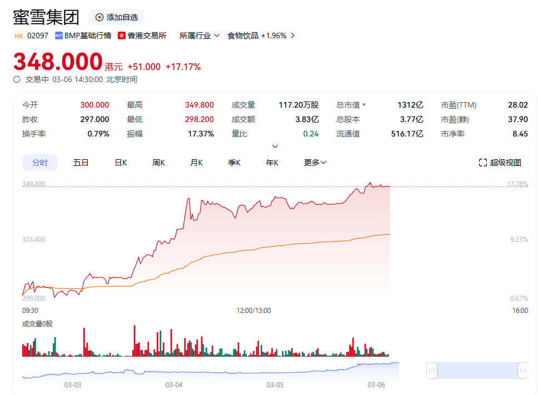The height and width of the screenshot is (395, 538).
Task: Click the BMP基础行情 blue icon
Action: click(58, 36)
